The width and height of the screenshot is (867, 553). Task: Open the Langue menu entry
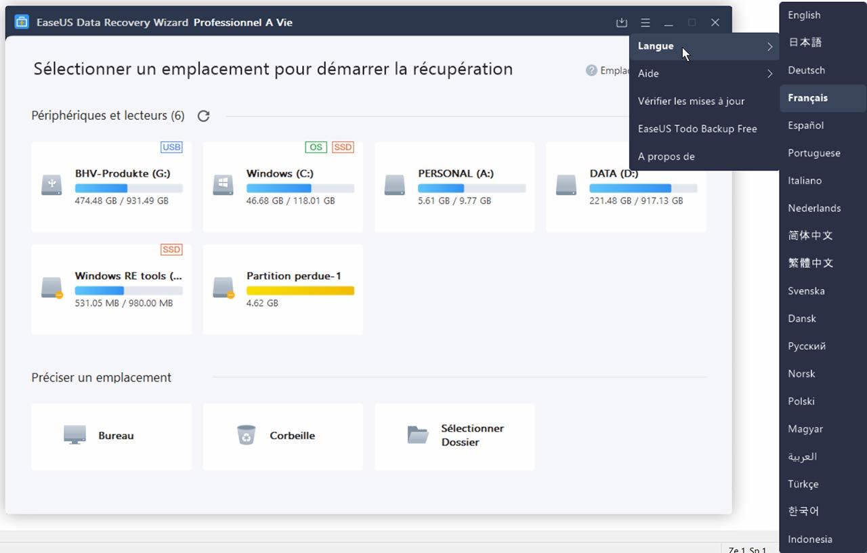pyautogui.click(x=704, y=46)
